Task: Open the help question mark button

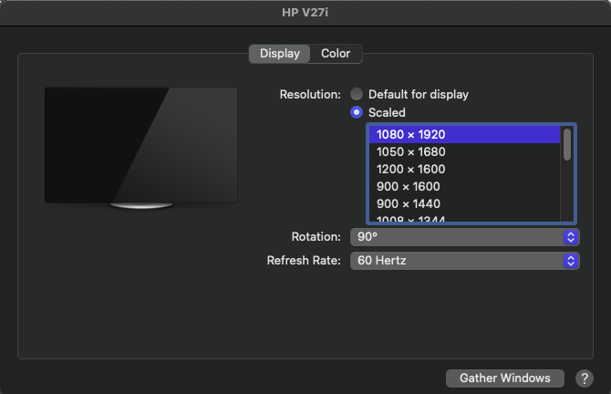Action: pyautogui.click(x=585, y=378)
